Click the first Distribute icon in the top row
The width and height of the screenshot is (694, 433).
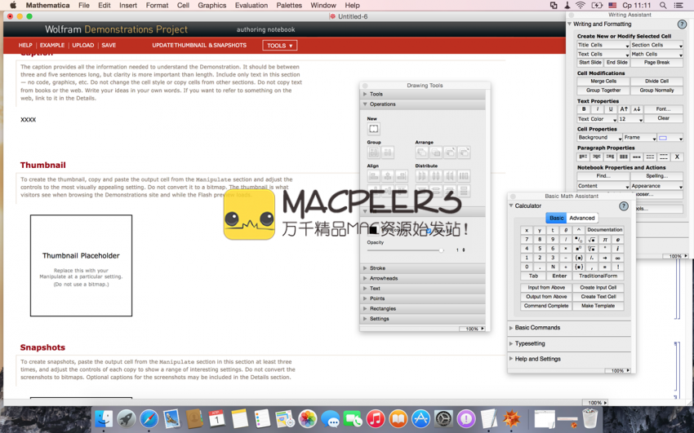click(x=422, y=176)
